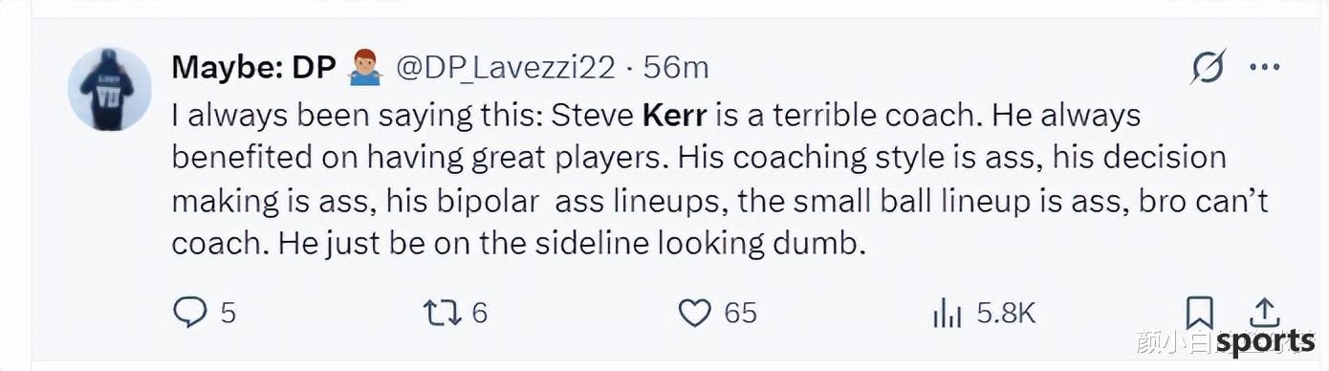Screen dimensions: 1329x371
Task: Click the sports watermark text
Action: click(1266, 340)
